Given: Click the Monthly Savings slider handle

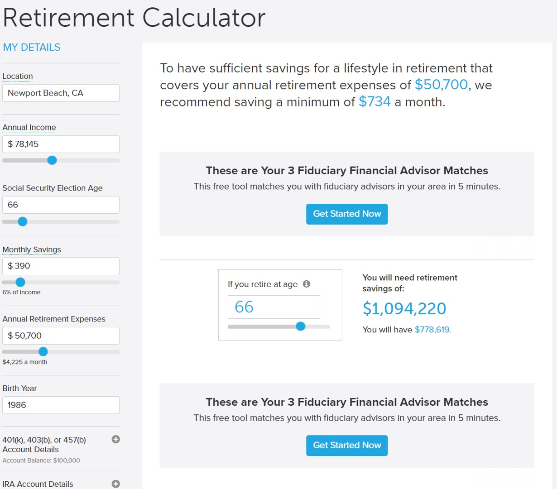Looking at the screenshot, I should coord(20,282).
